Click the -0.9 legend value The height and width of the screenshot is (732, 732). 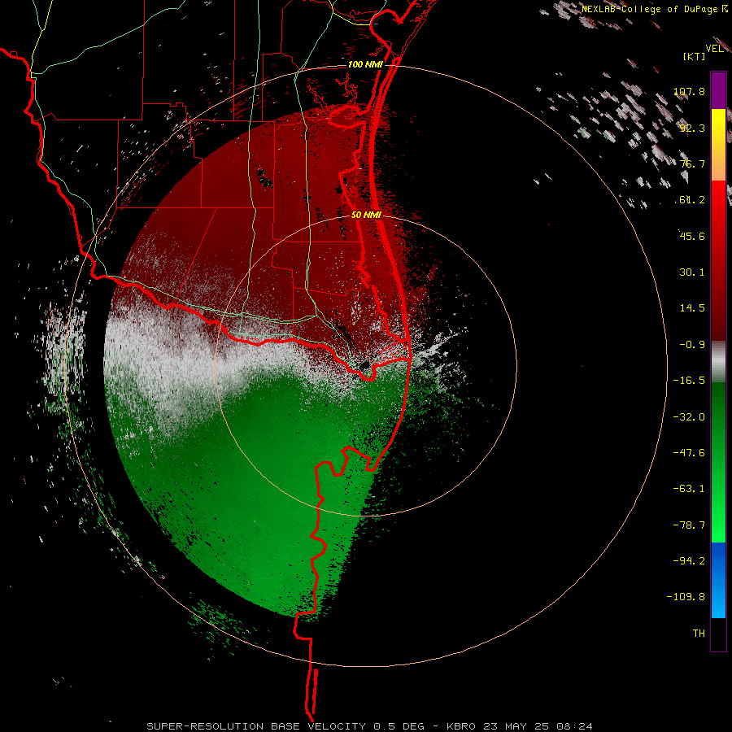click(692, 345)
